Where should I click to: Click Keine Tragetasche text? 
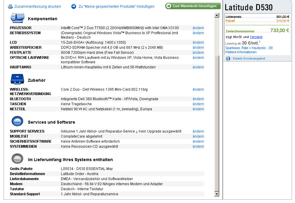tap(76, 104)
